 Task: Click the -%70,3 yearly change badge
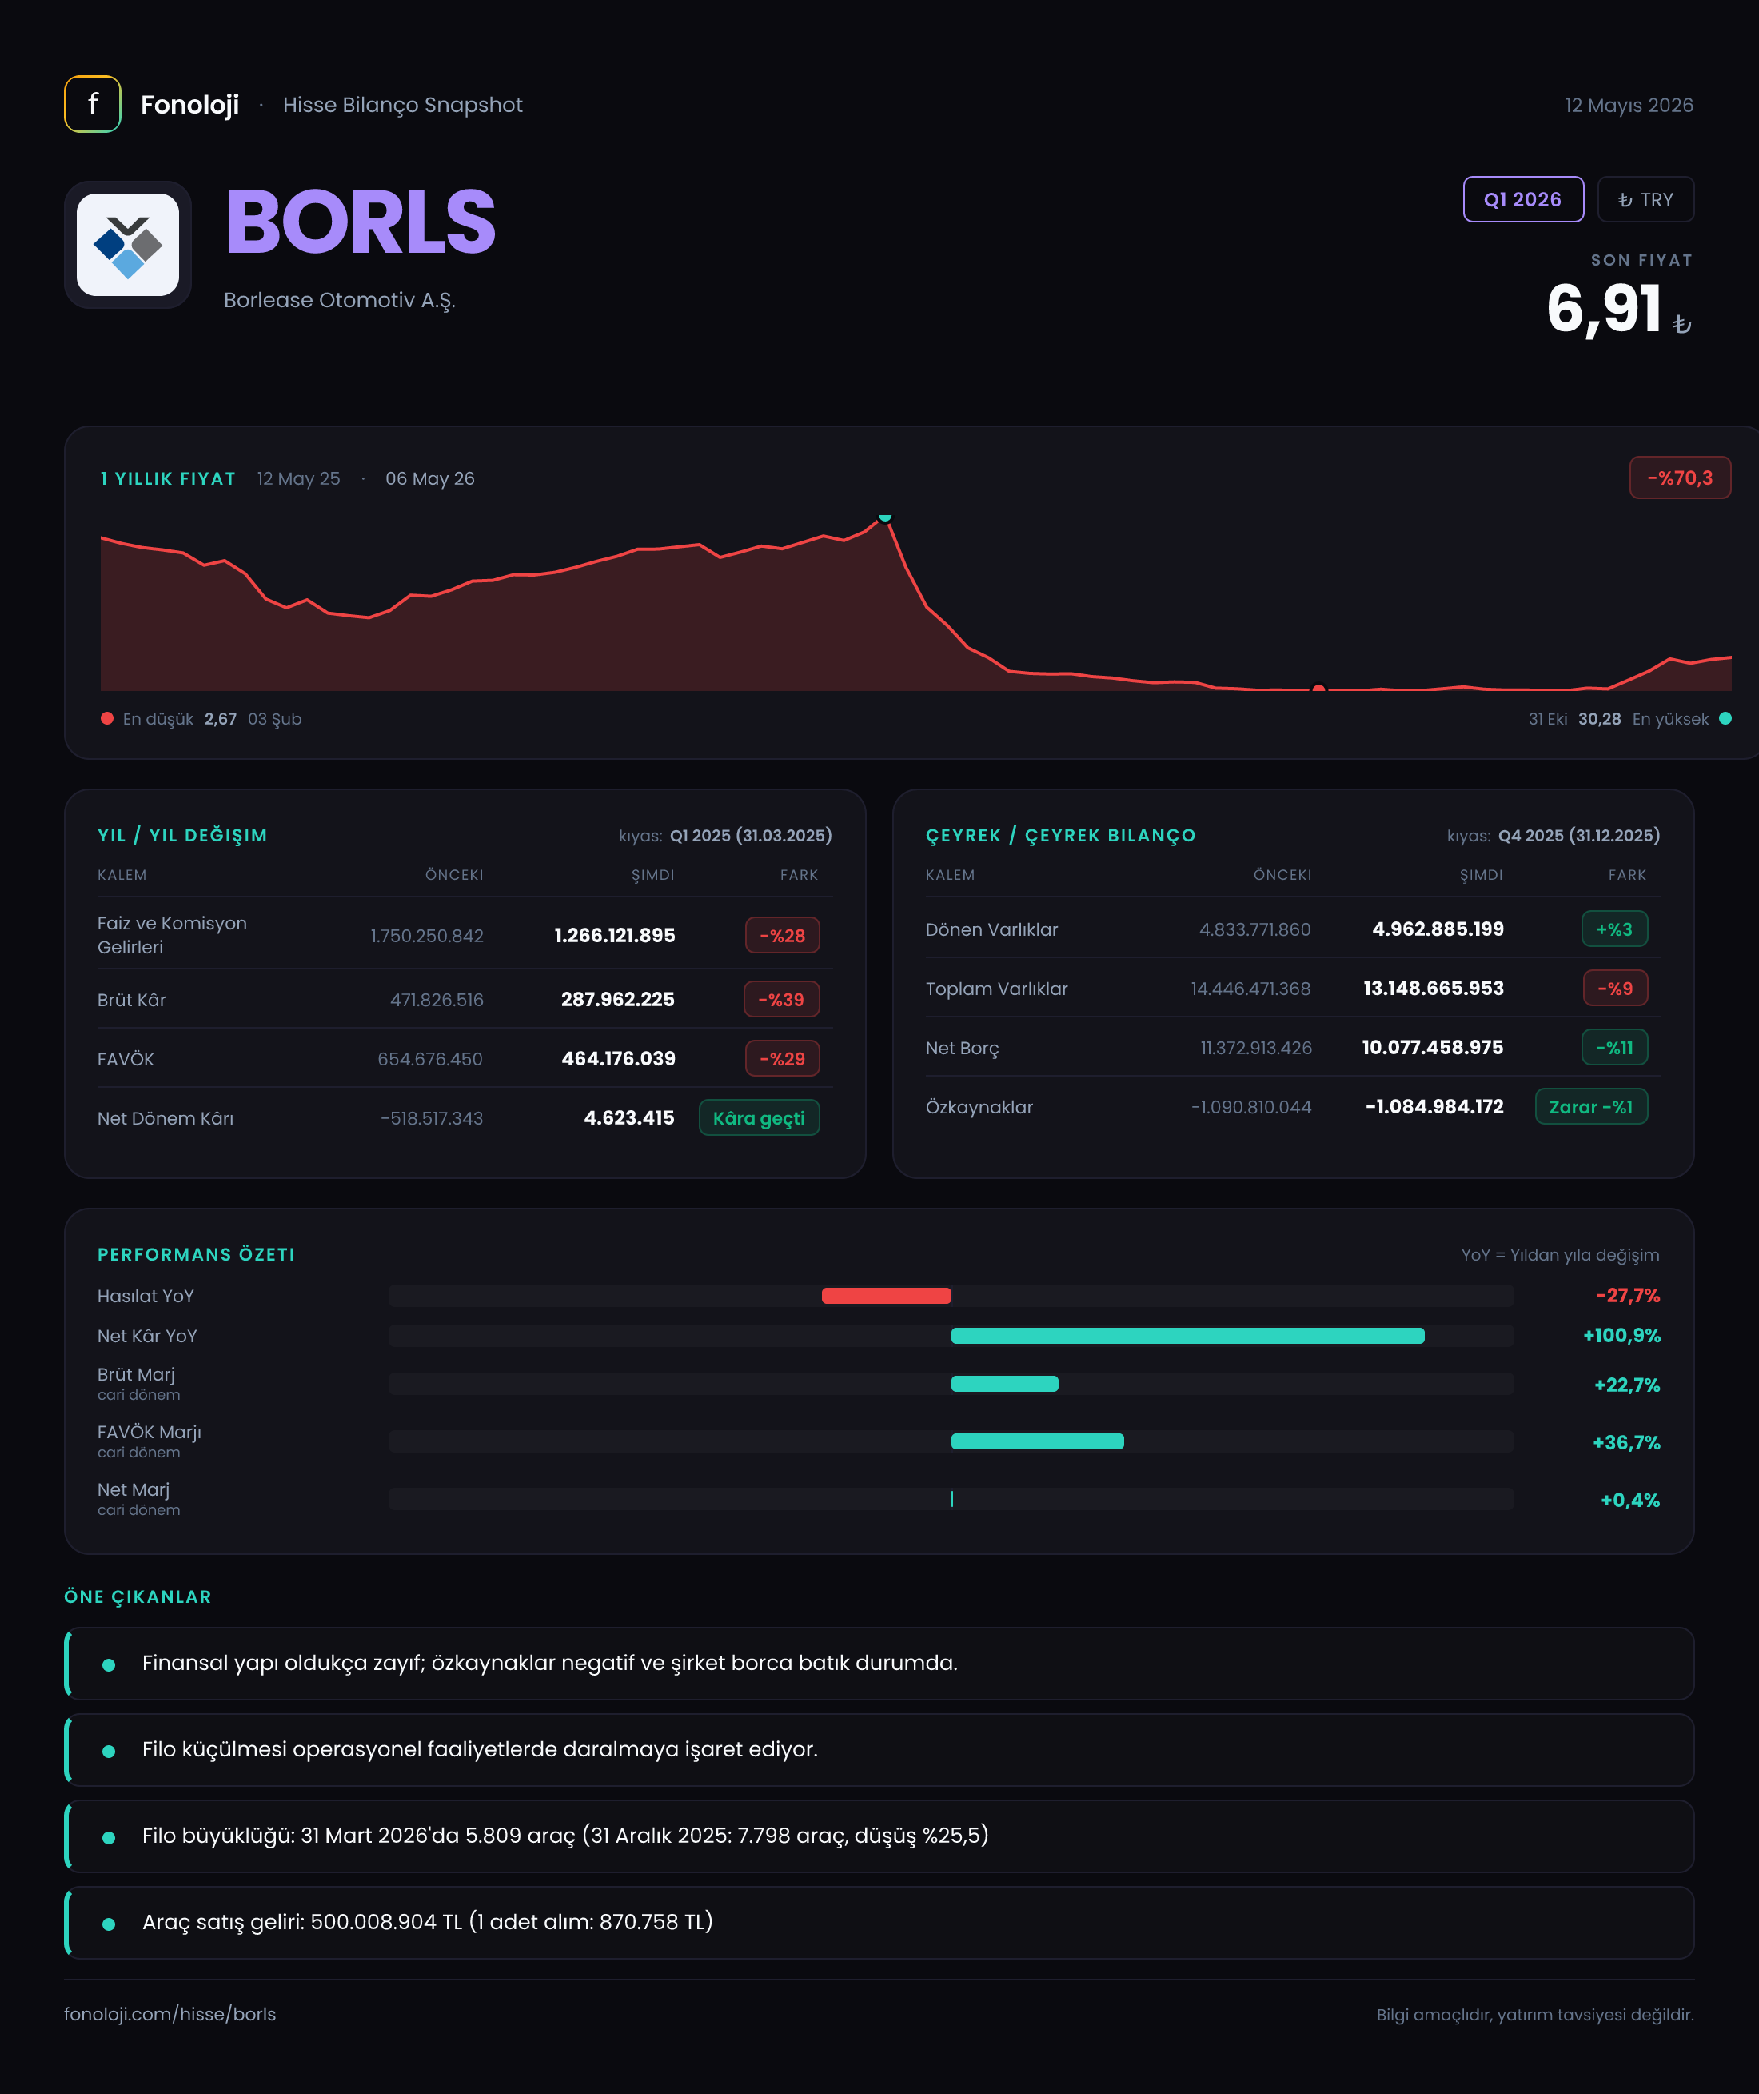1679,478
